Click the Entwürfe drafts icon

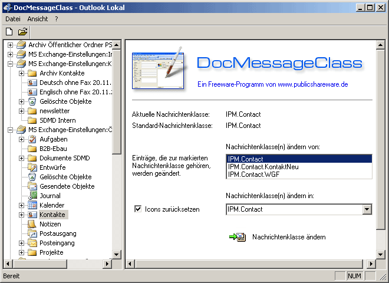[x=32, y=167]
